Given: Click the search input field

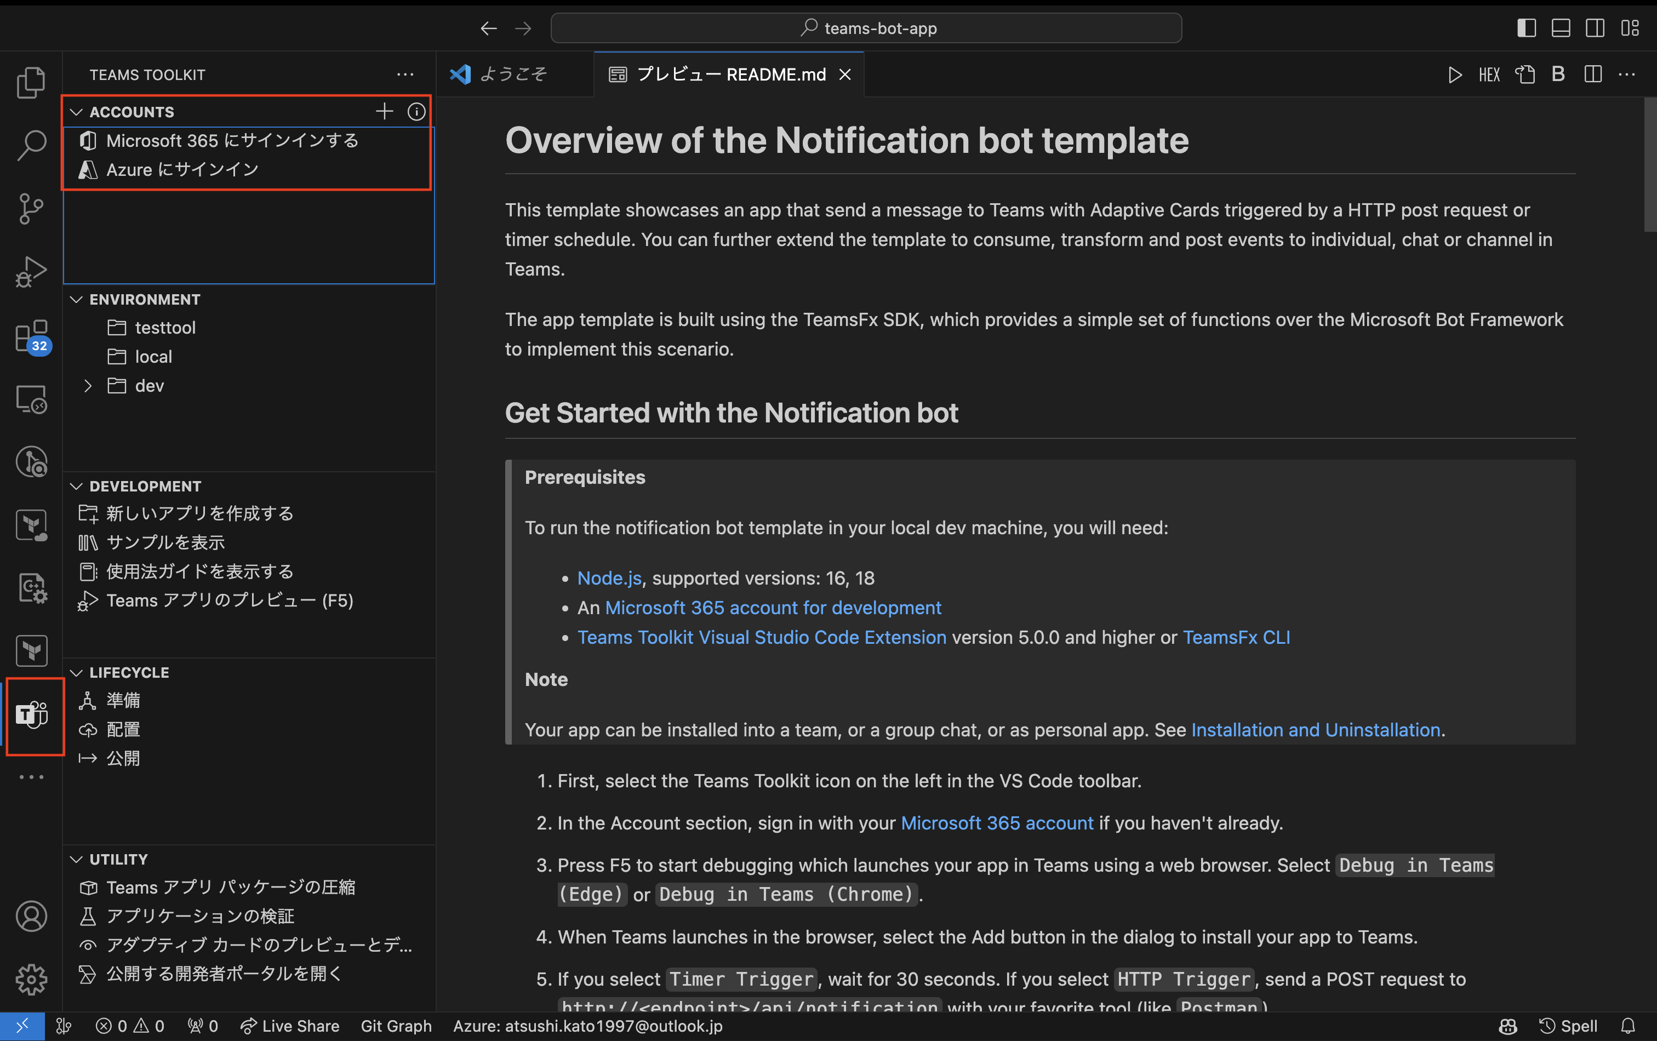Looking at the screenshot, I should click(866, 26).
